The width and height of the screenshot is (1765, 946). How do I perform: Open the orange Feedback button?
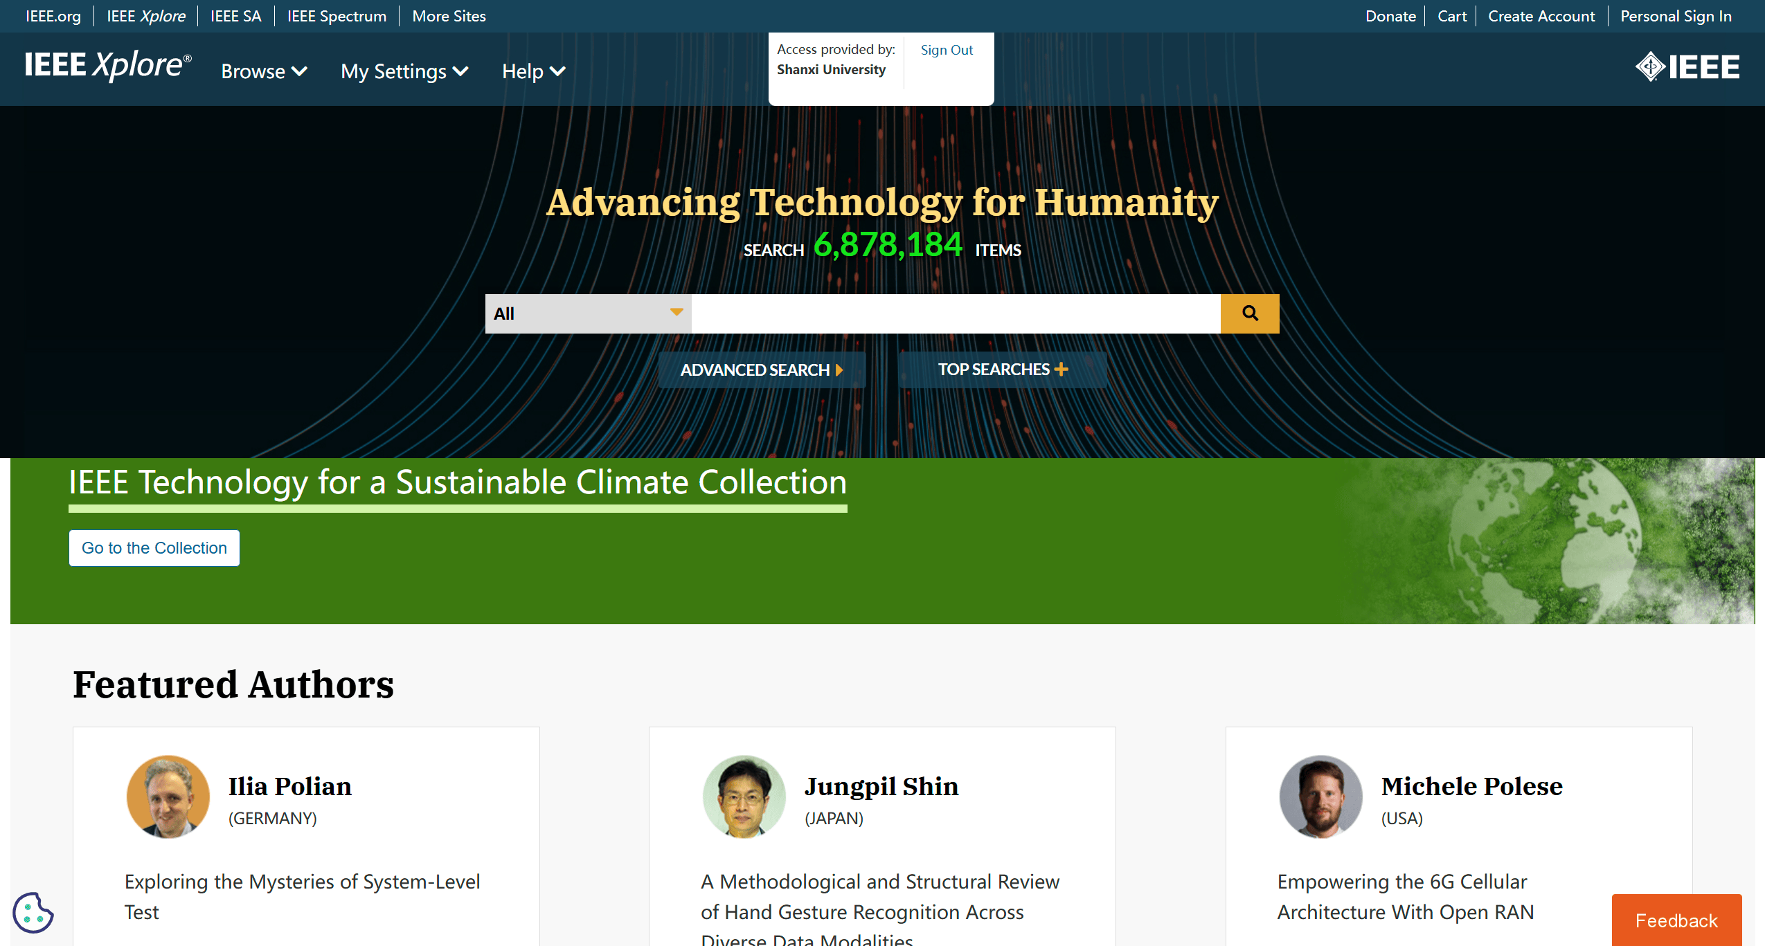tap(1676, 920)
